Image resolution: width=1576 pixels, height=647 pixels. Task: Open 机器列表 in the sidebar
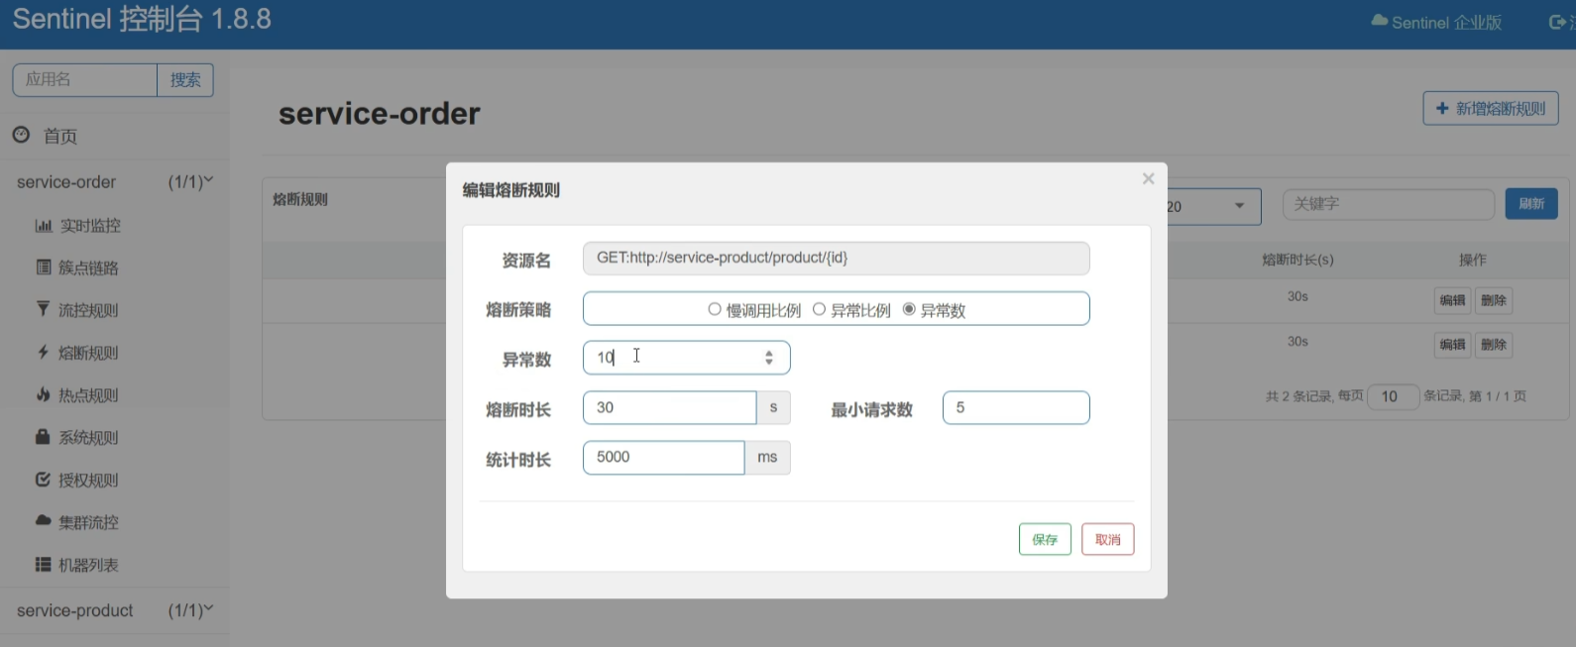[x=88, y=565]
